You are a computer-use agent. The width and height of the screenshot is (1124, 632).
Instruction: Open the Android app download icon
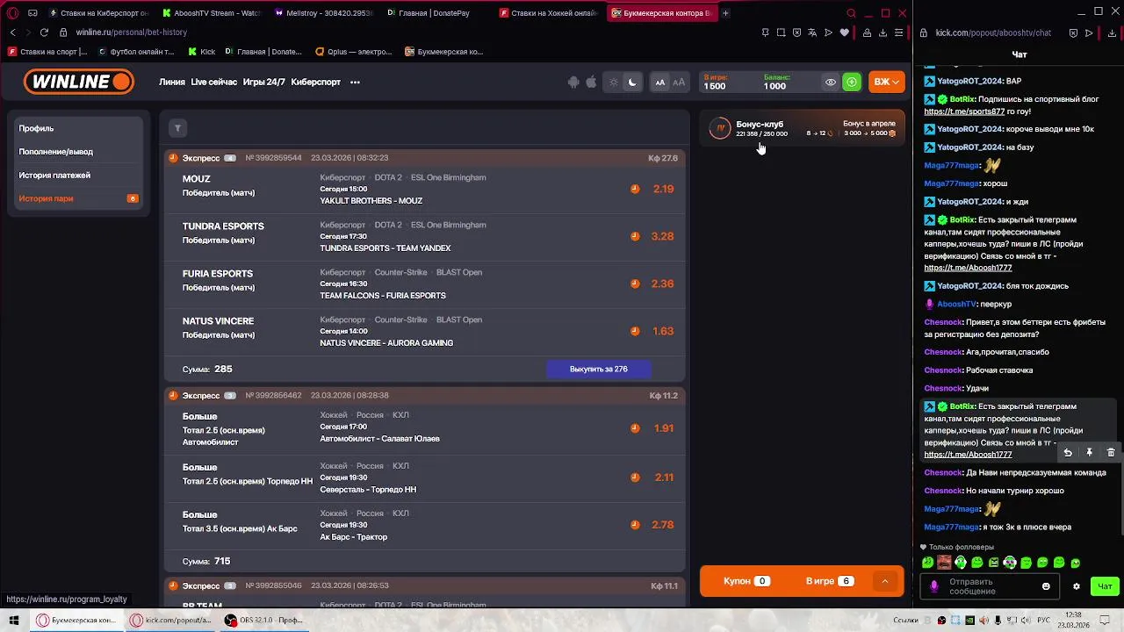(573, 83)
